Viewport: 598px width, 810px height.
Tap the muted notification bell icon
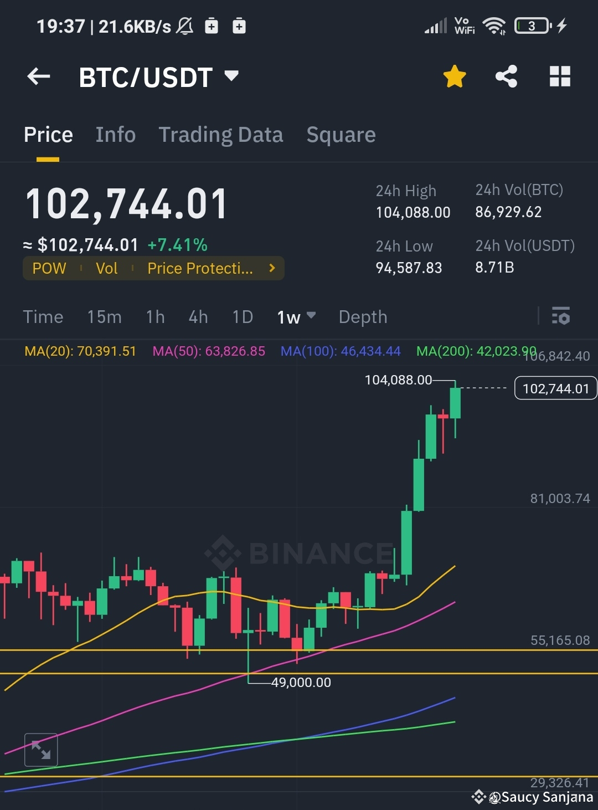185,26
